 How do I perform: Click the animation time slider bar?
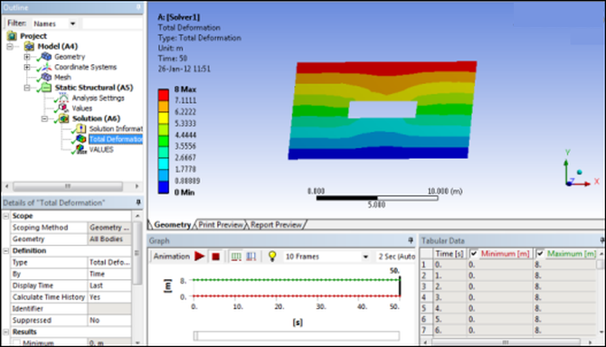point(297,336)
